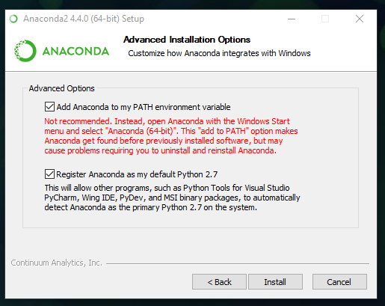
Task: Go back with the < Back button
Action: [x=219, y=282]
